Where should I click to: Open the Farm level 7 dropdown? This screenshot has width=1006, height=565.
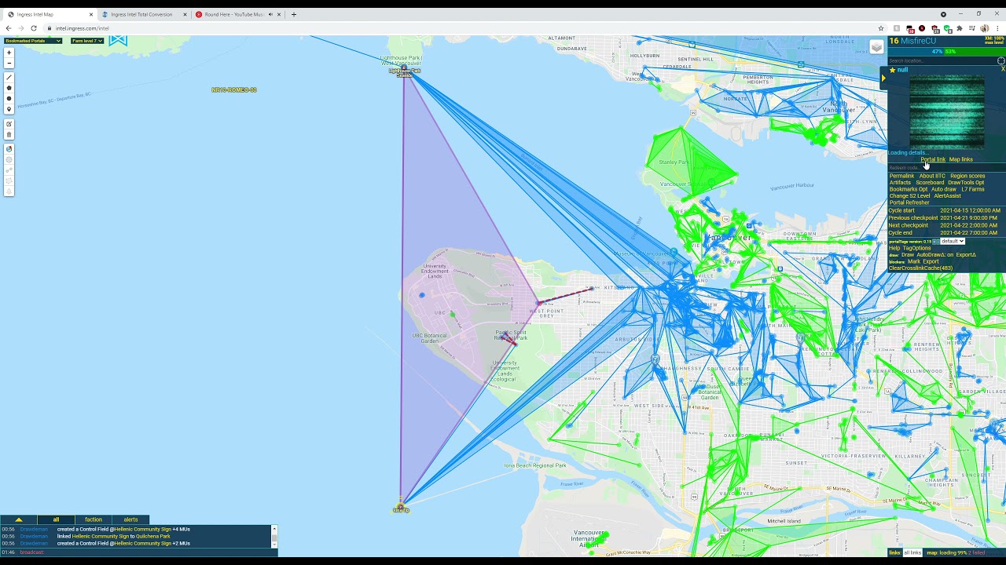[x=86, y=41]
